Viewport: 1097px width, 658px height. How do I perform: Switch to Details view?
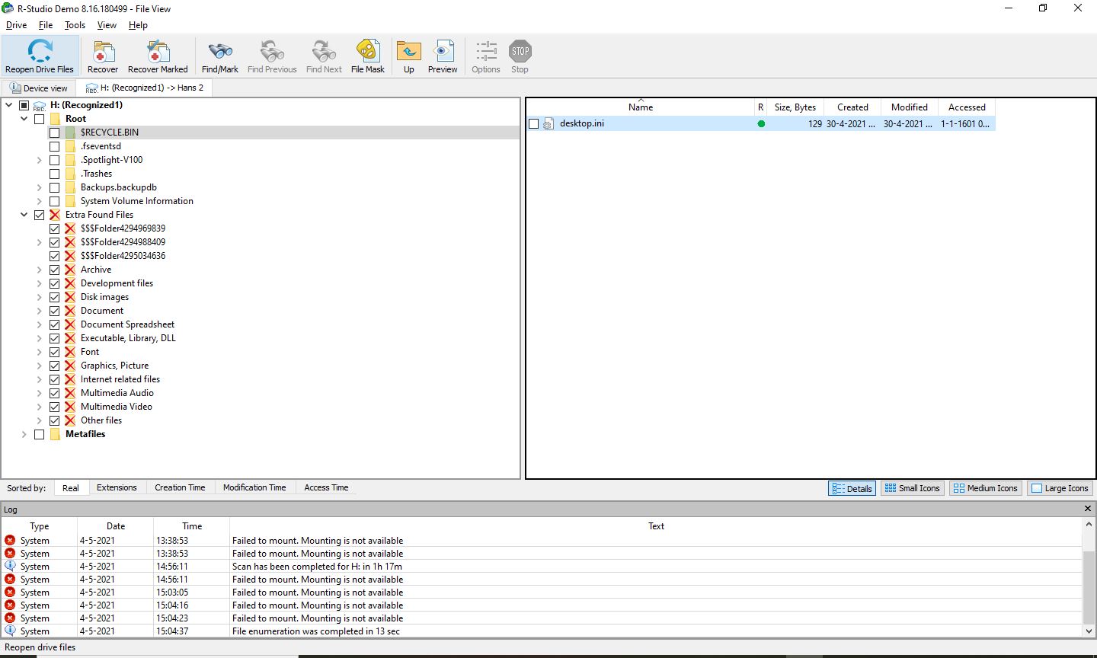click(852, 488)
